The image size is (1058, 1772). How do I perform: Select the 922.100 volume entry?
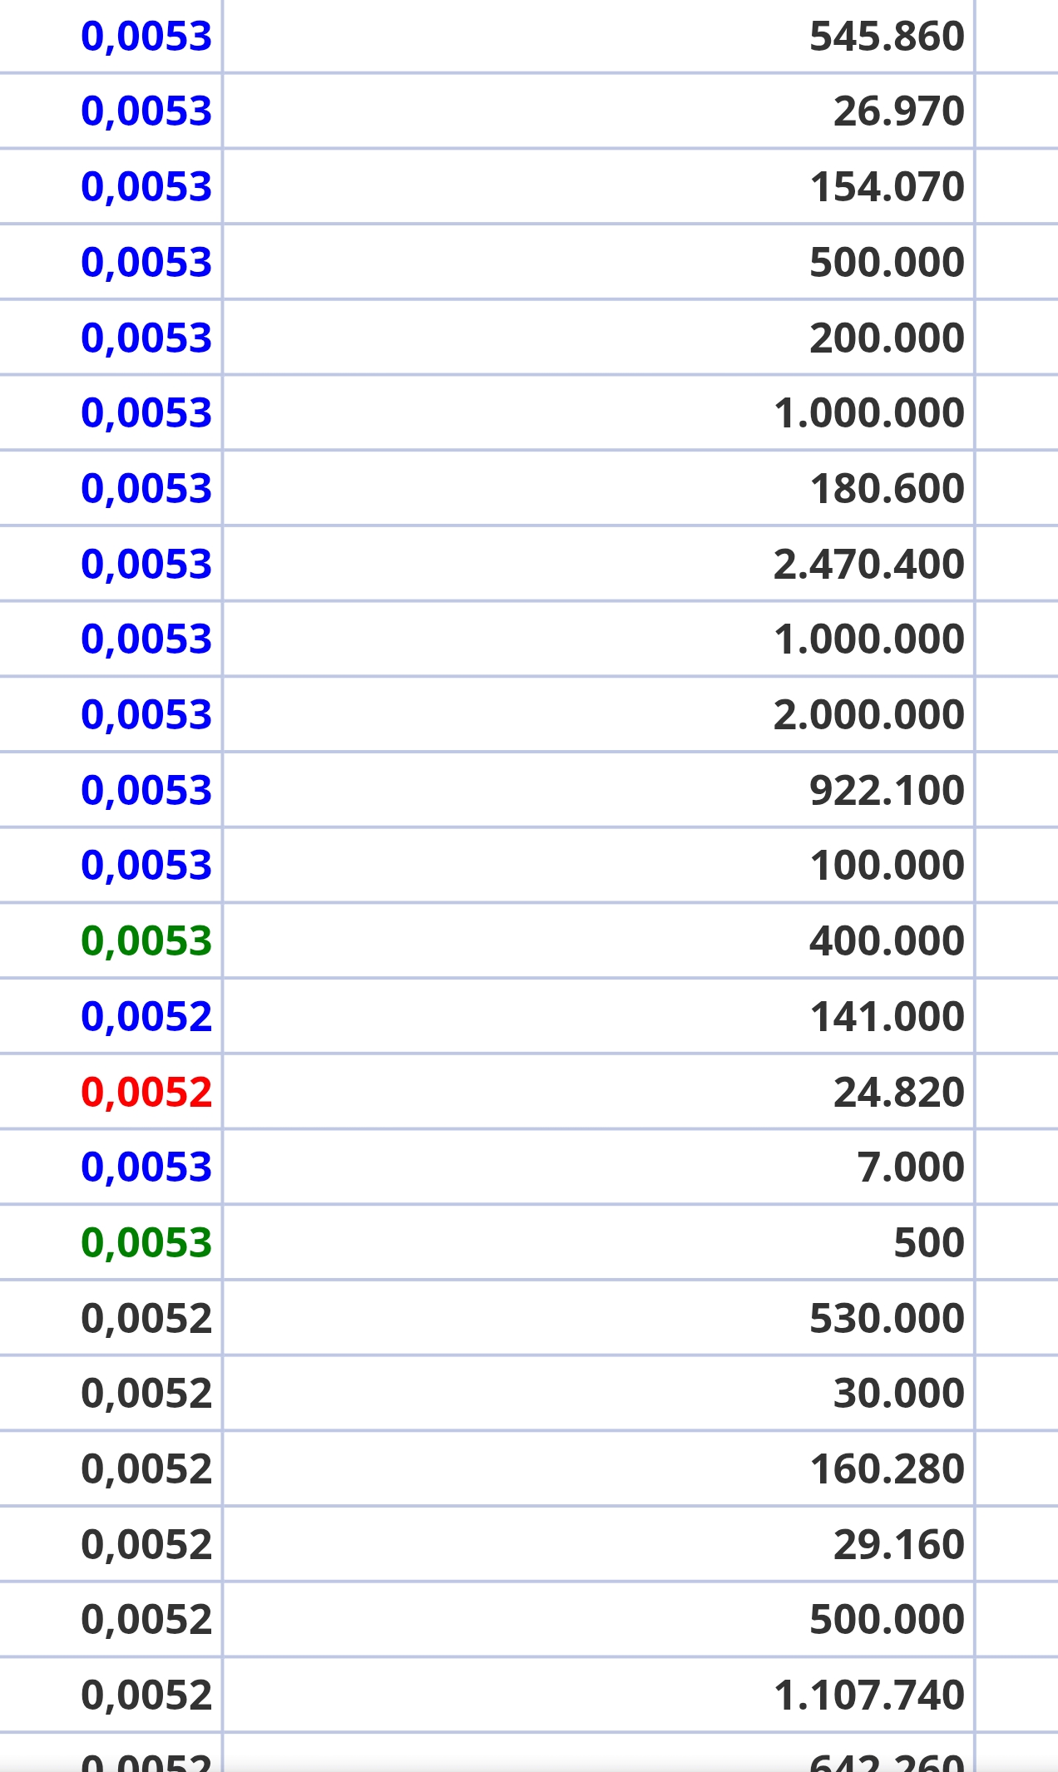point(886,791)
